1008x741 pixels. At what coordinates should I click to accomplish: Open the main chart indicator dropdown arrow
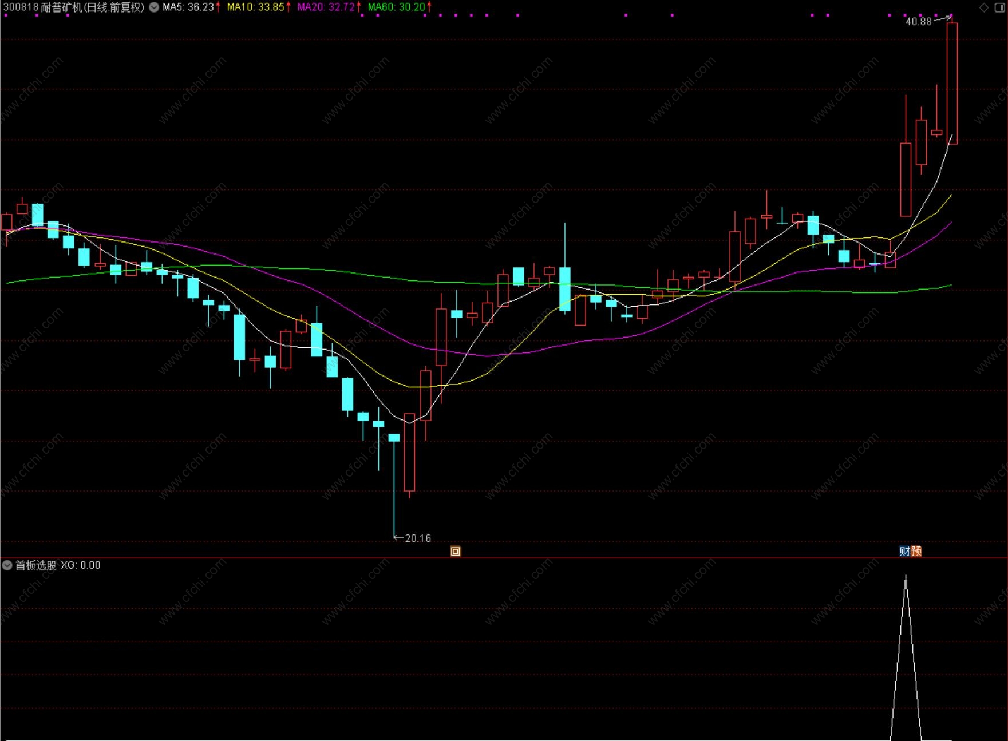pyautogui.click(x=154, y=7)
